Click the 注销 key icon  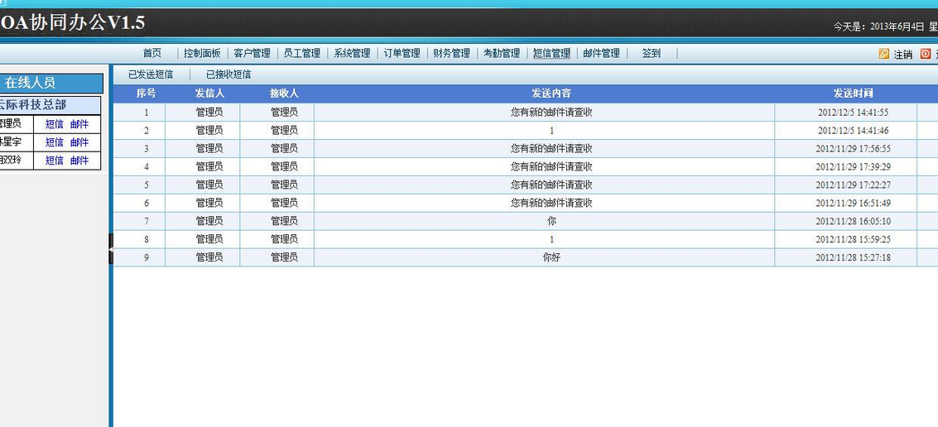[x=883, y=54]
